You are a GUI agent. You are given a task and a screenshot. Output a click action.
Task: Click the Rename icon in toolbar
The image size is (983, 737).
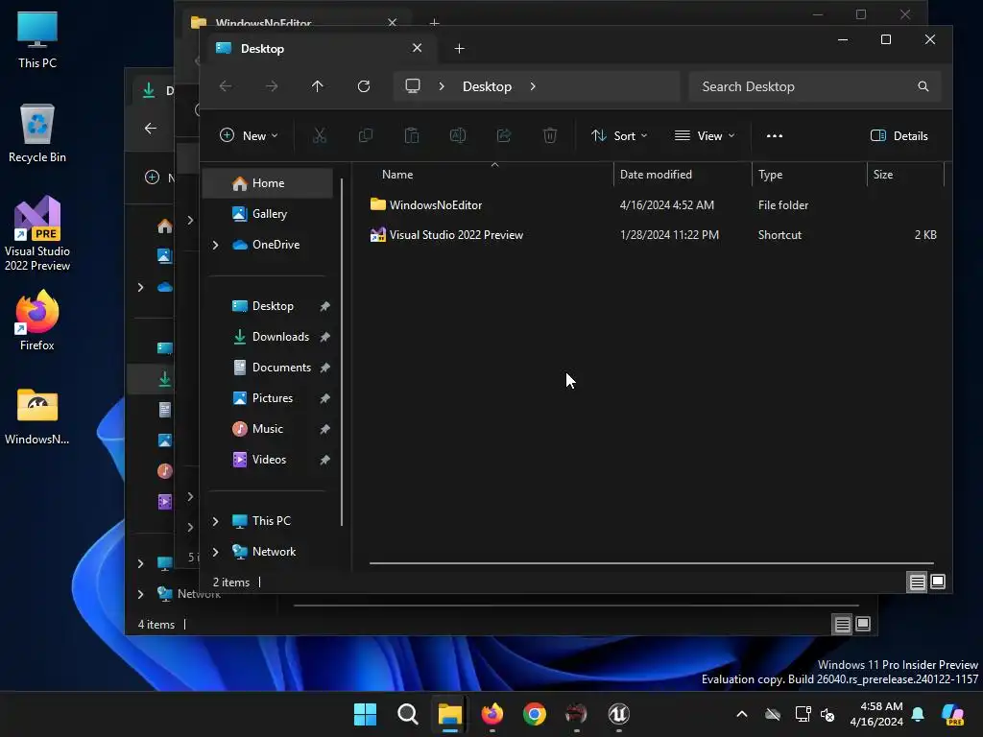(x=458, y=135)
